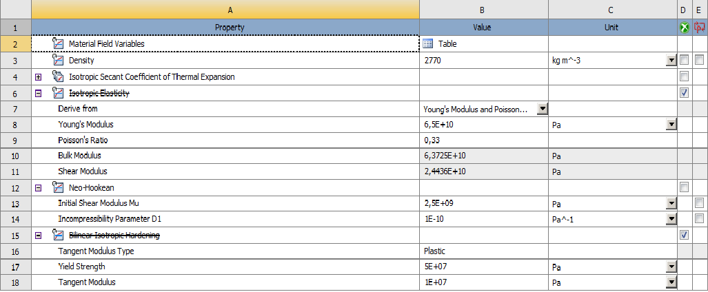708x292 pixels.
Task: Select the Bilinear Isotropic Hardening label
Action: (114, 235)
